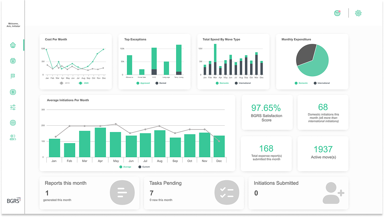Image resolution: width=384 pixels, height=217 pixels.
Task: Click the Temp. Living bar in Top Exceptions
Action: (x=179, y=59)
